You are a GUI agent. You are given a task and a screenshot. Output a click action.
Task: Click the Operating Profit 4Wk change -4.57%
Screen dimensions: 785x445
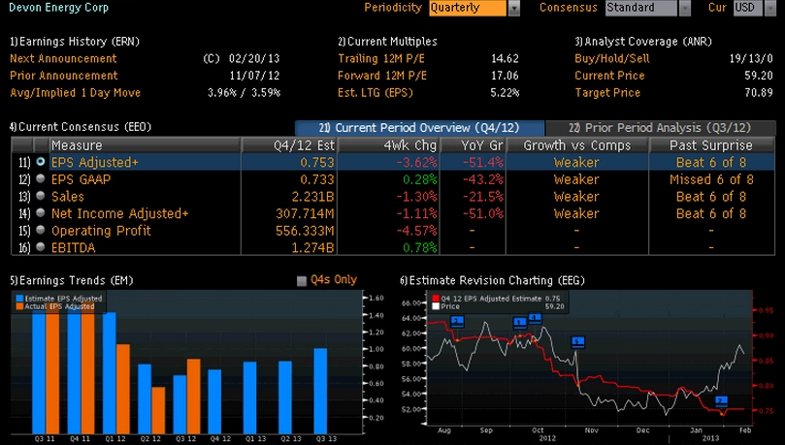(x=416, y=231)
